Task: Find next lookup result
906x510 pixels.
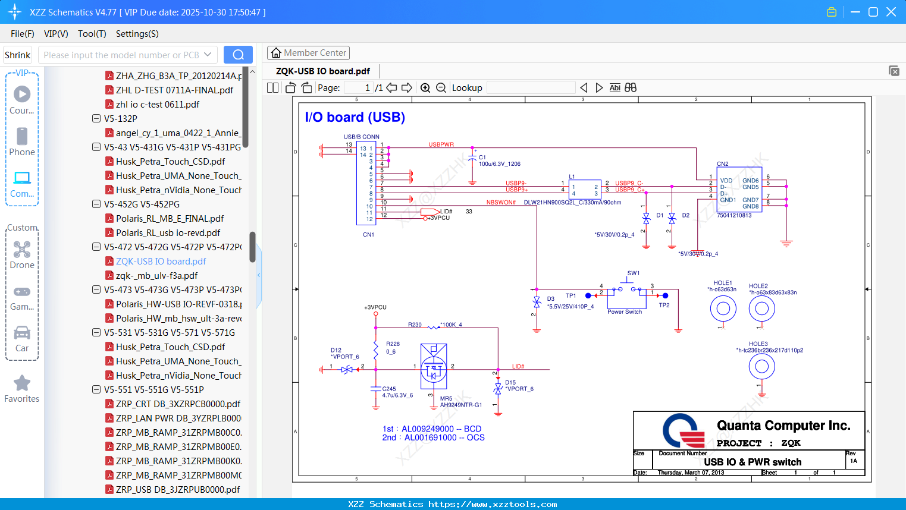Action: click(599, 88)
